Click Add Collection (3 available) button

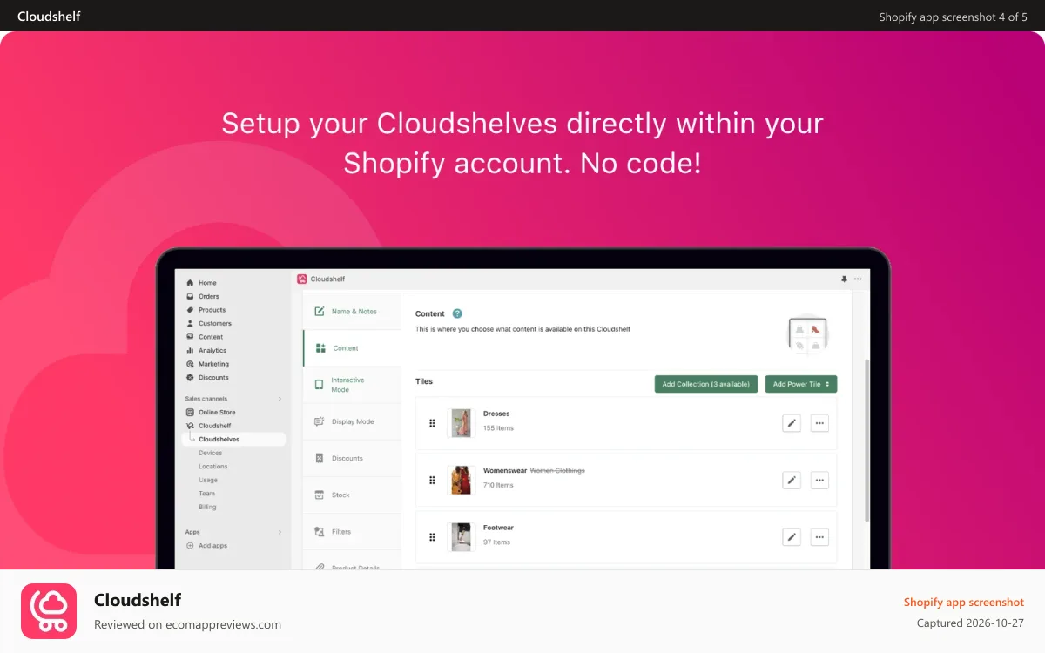coord(706,384)
